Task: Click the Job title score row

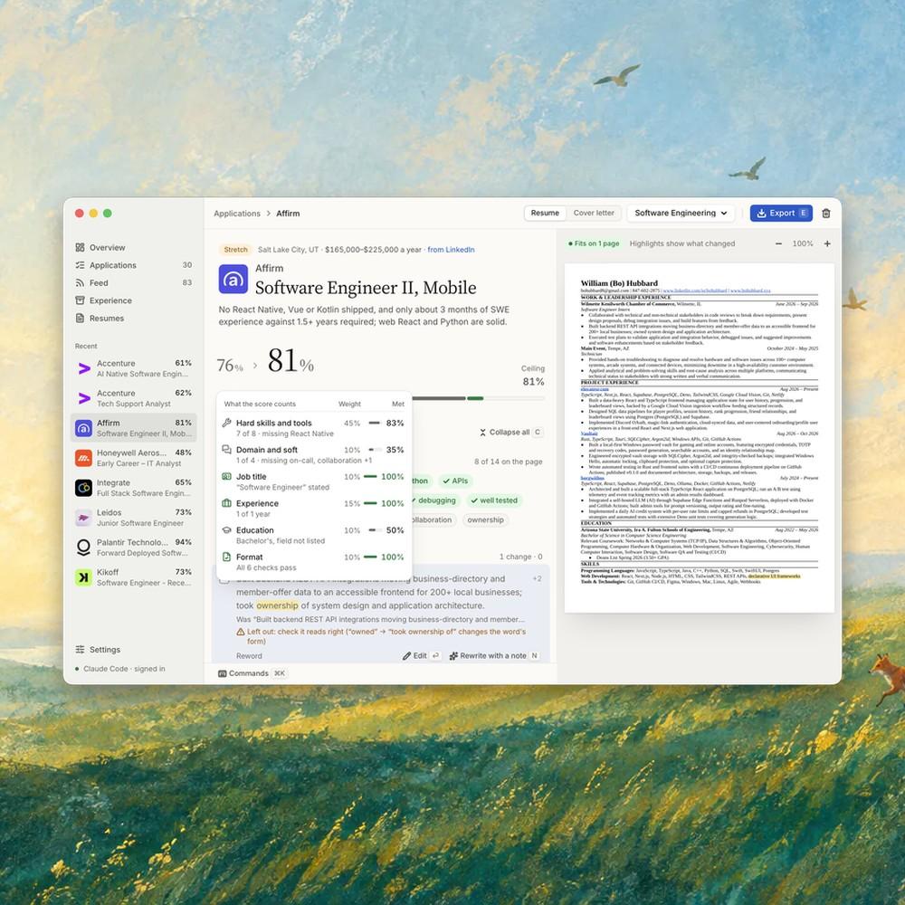Action: point(313,481)
